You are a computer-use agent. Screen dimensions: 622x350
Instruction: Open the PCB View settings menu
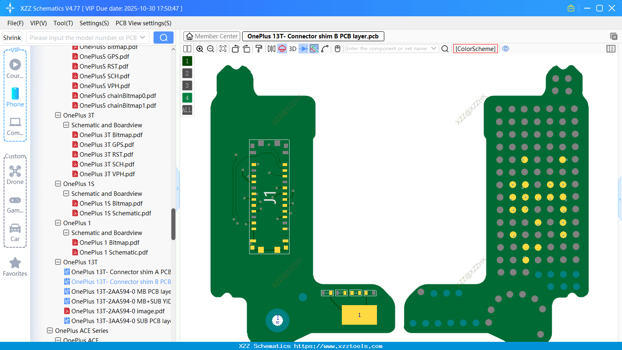tap(143, 23)
